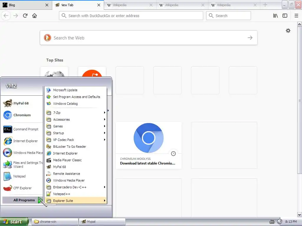Open the on-screen keyboard tray icon

[272, 222]
